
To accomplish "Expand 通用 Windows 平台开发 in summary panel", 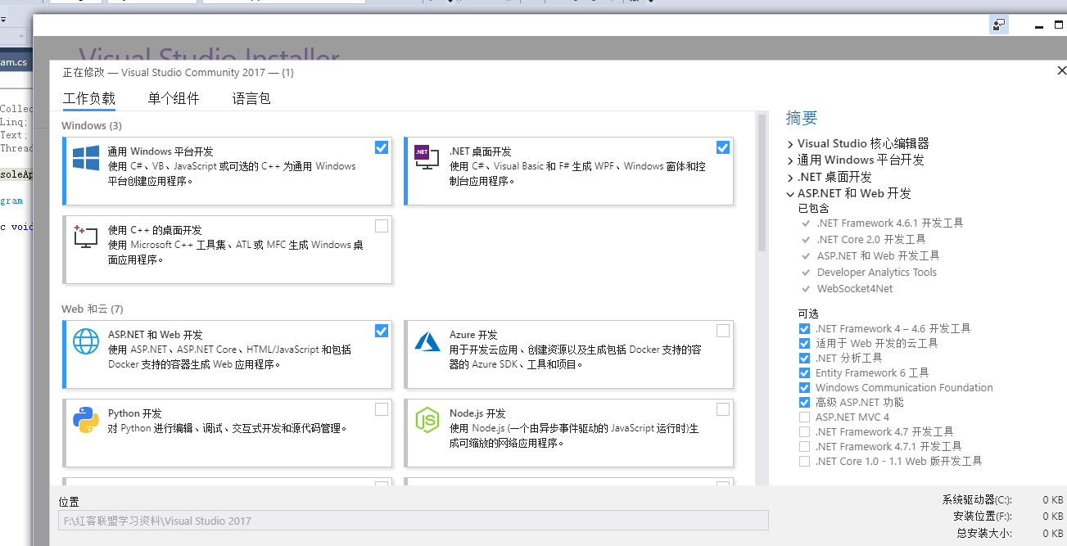I will (790, 160).
